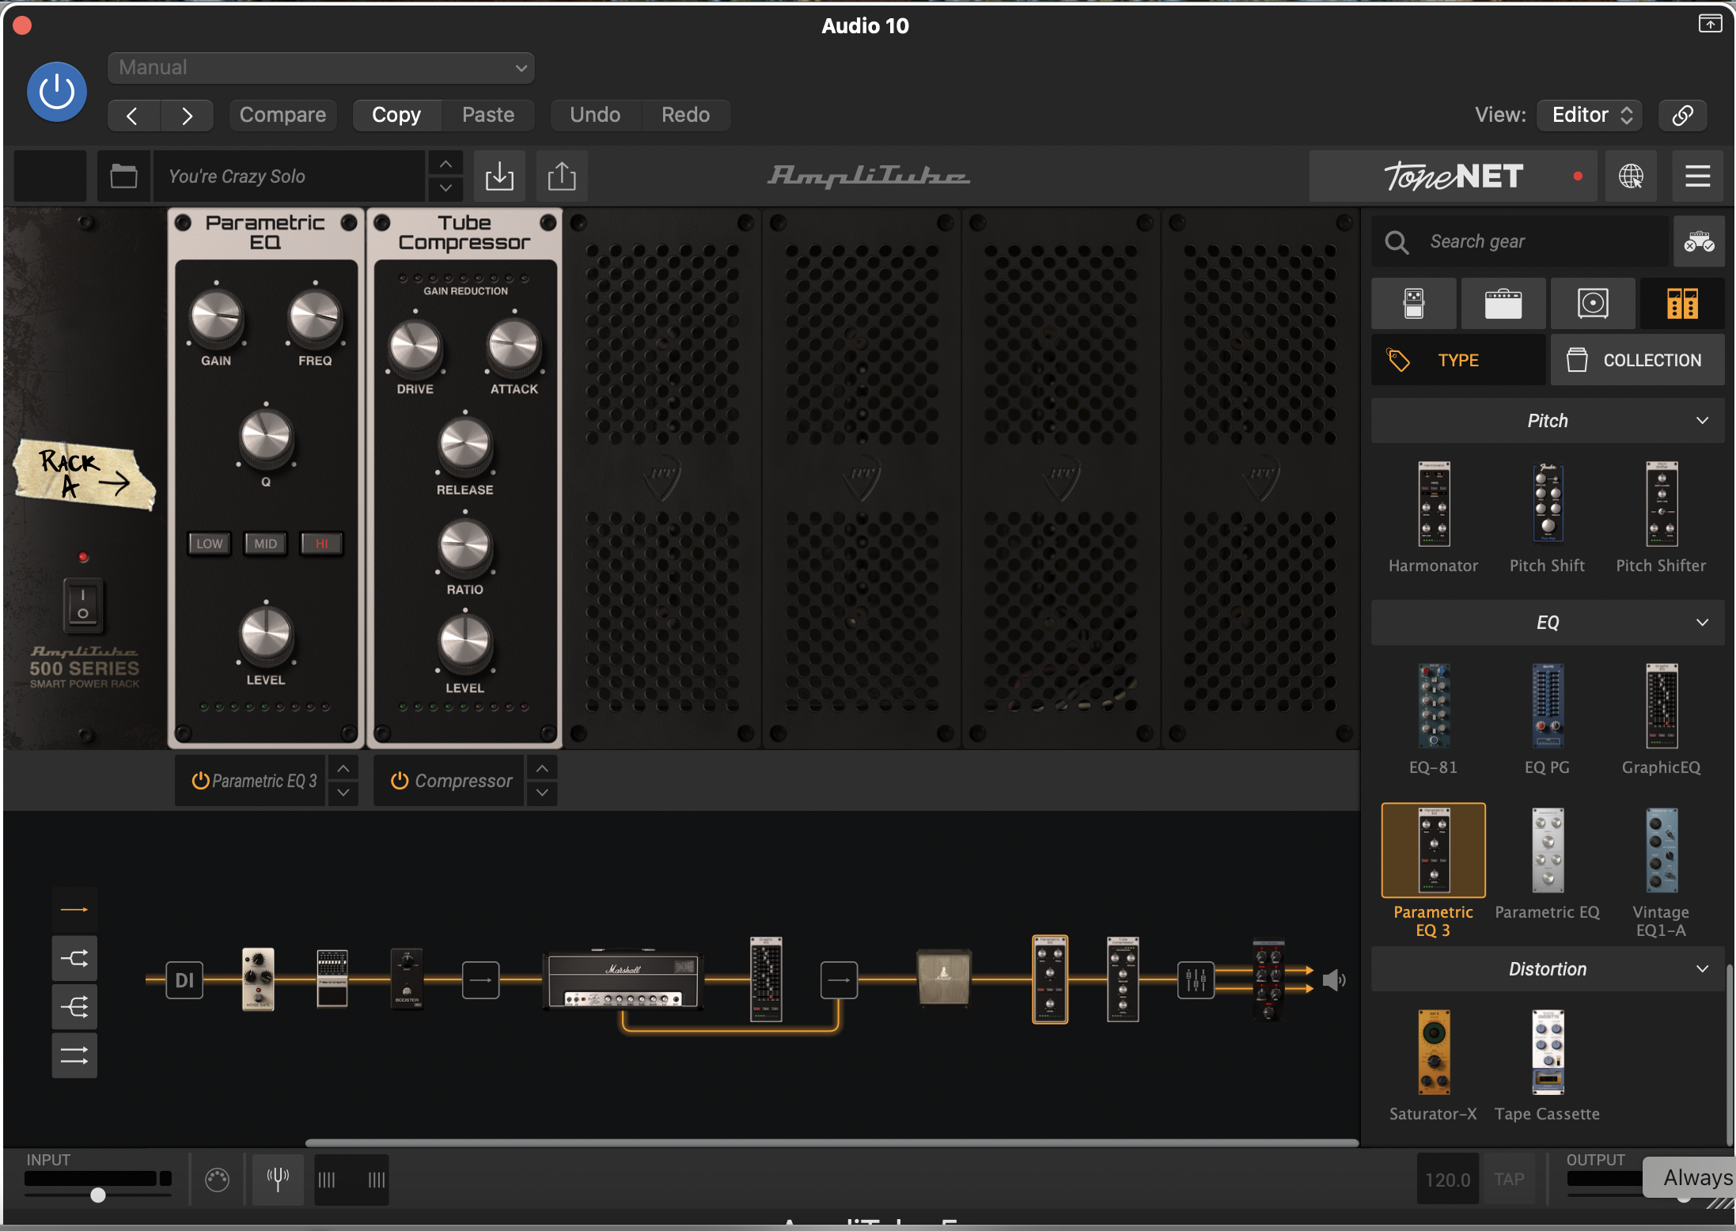This screenshot has width=1736, height=1231.
Task: Click the Paste button
Action: click(488, 116)
